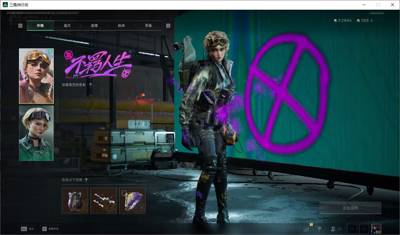Screen dimensions: 400x235
Task: Add premium currency with plus next to 388
Action: (x=371, y=21)
